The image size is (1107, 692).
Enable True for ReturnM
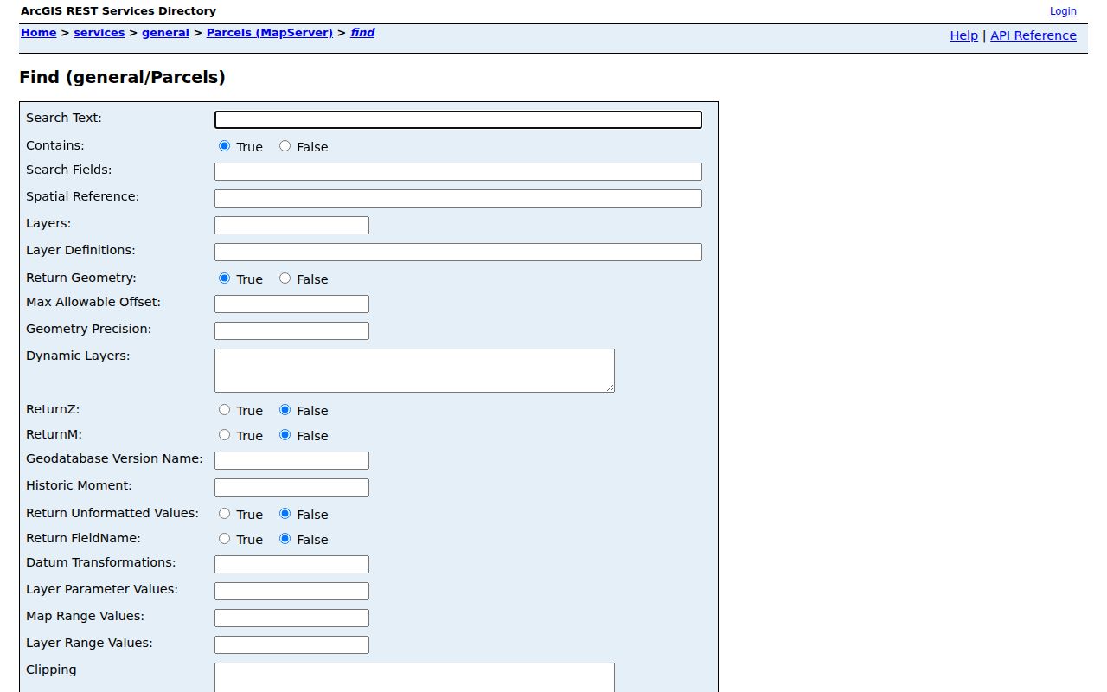[225, 435]
